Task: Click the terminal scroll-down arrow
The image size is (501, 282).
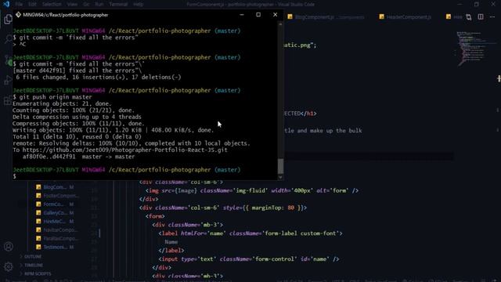Action: tap(280, 177)
